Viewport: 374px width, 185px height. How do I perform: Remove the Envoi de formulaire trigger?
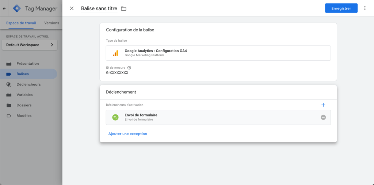coord(323,117)
